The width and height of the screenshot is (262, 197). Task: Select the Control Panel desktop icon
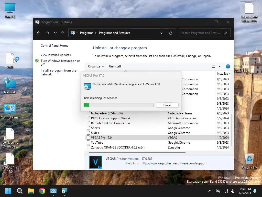tap(10, 111)
